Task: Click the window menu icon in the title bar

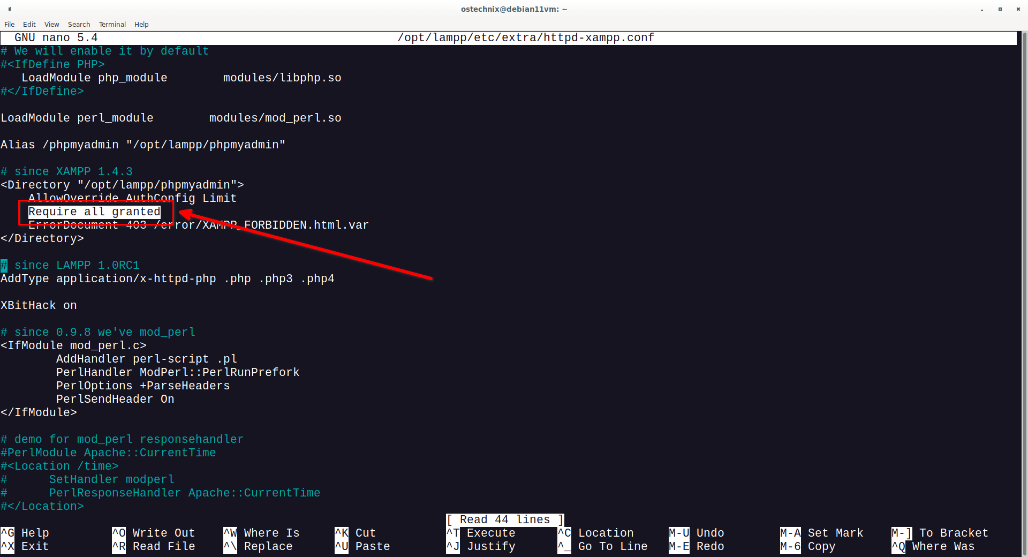Action: click(10, 9)
